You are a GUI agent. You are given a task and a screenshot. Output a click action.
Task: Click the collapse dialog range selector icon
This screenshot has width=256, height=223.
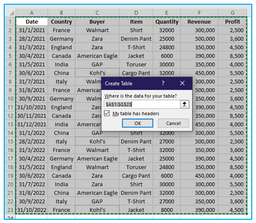coord(184,104)
